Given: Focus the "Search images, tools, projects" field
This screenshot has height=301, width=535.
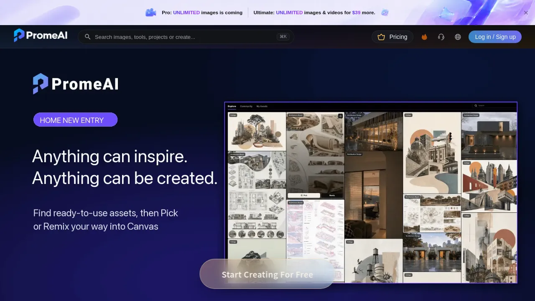Looking at the screenshot, I should pyautogui.click(x=186, y=37).
